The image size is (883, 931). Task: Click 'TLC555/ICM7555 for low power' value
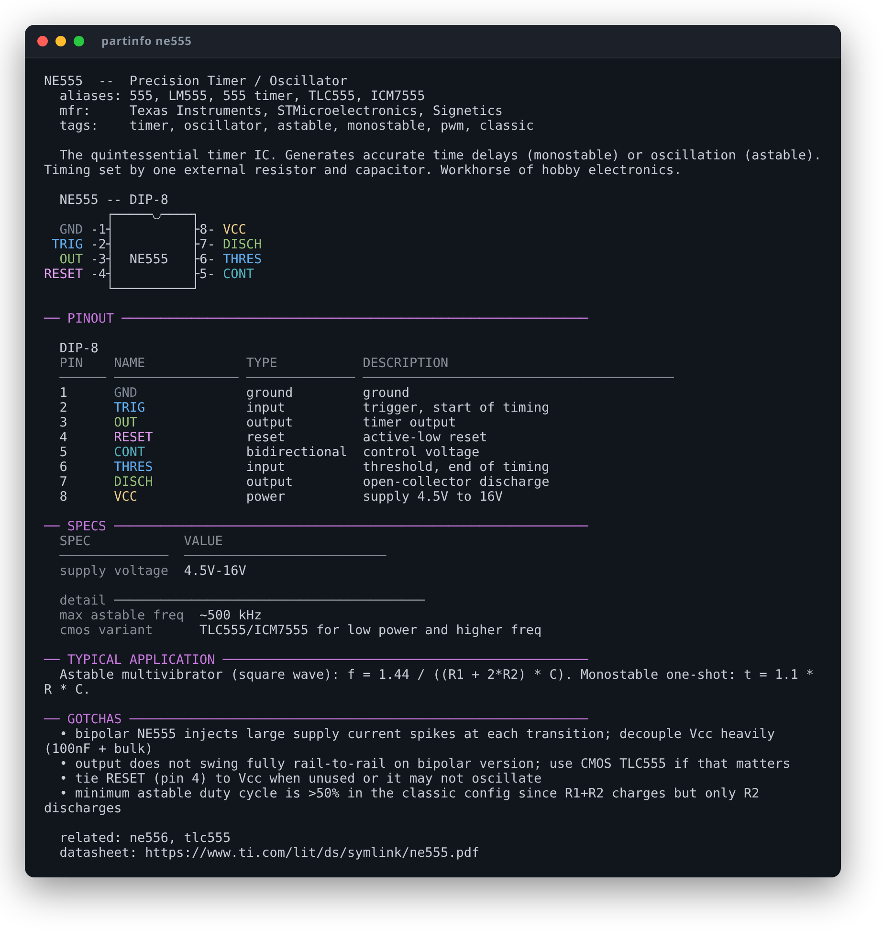pos(370,630)
